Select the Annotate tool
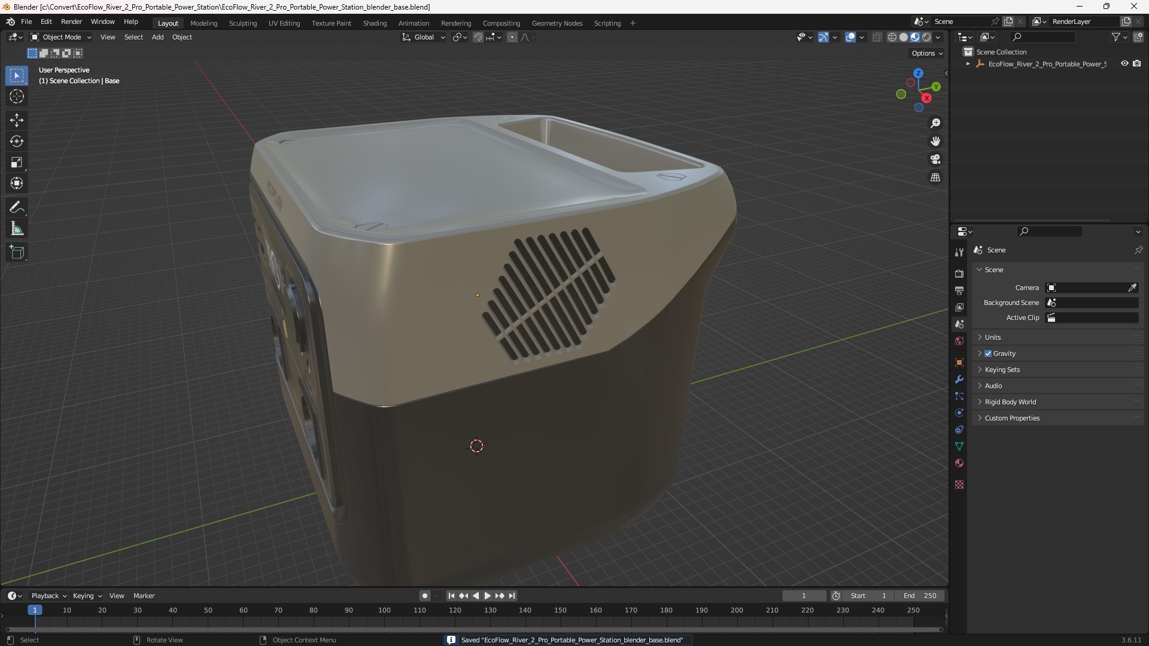The width and height of the screenshot is (1149, 646). point(17,208)
